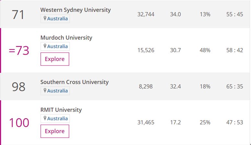Click the location pin icon under Western Sydney University
This screenshot has height=145, width=251.
[45, 19]
